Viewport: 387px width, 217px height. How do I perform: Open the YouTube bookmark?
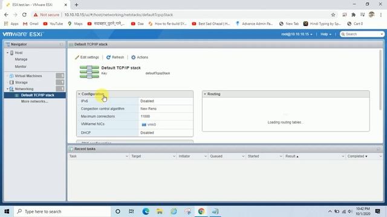tap(53, 24)
